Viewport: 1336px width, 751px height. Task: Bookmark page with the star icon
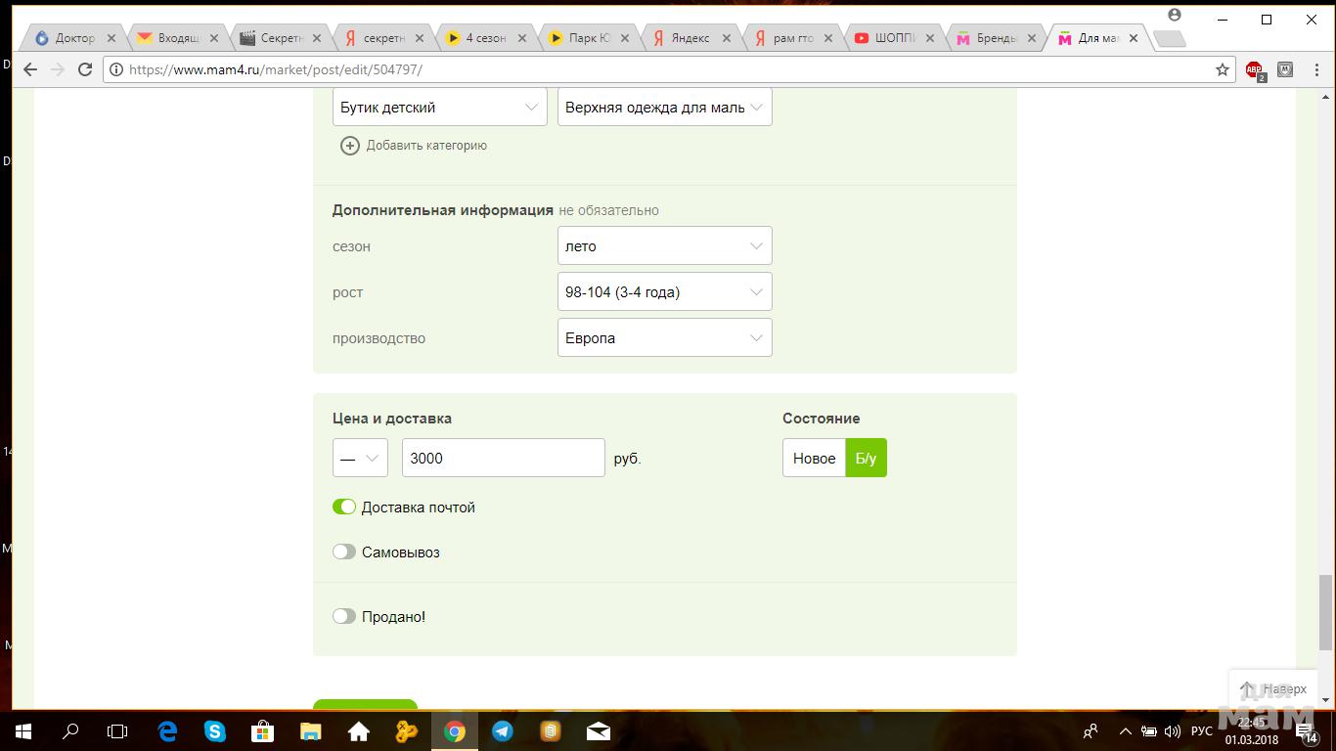[x=1222, y=69]
